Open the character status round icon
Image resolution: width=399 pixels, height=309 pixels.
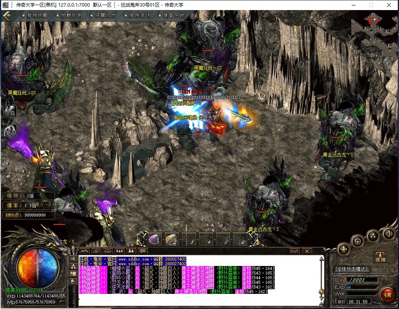(x=344, y=250)
